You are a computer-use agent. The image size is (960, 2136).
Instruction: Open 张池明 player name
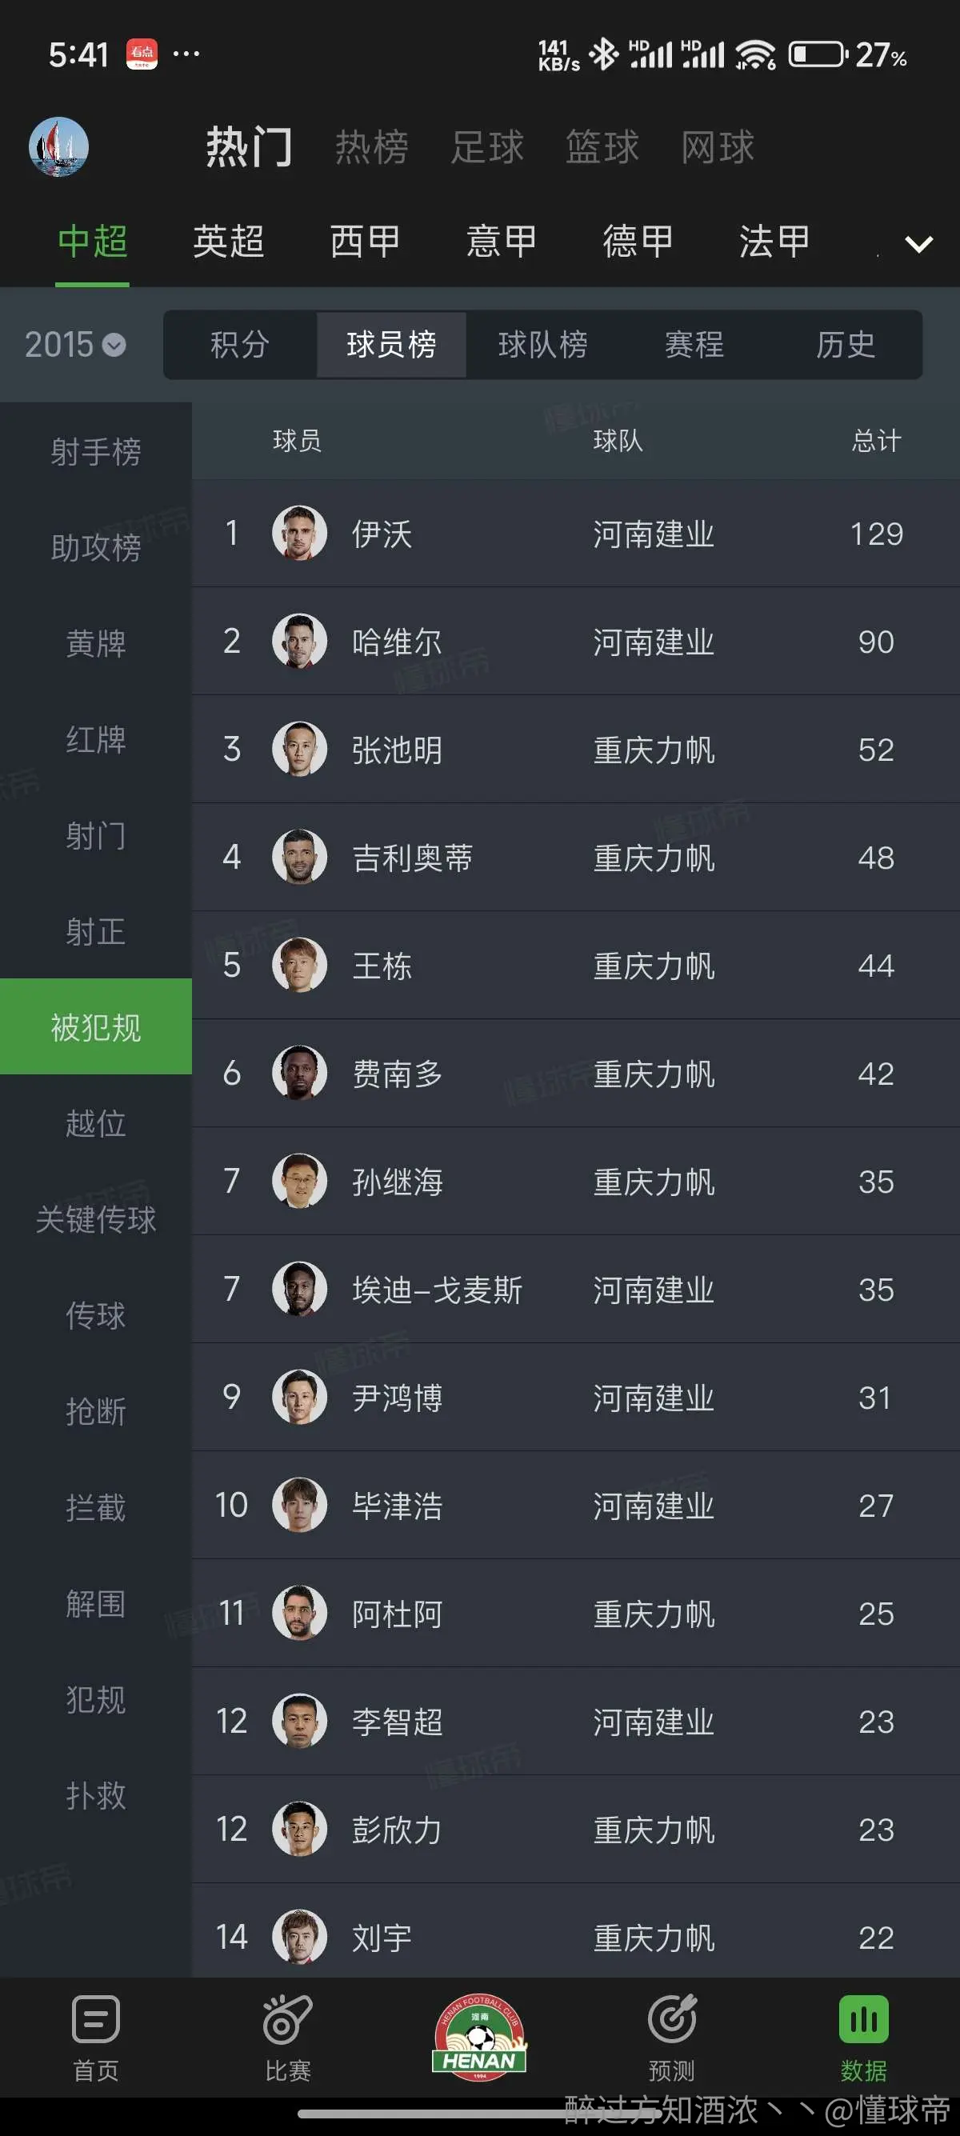[x=397, y=750]
